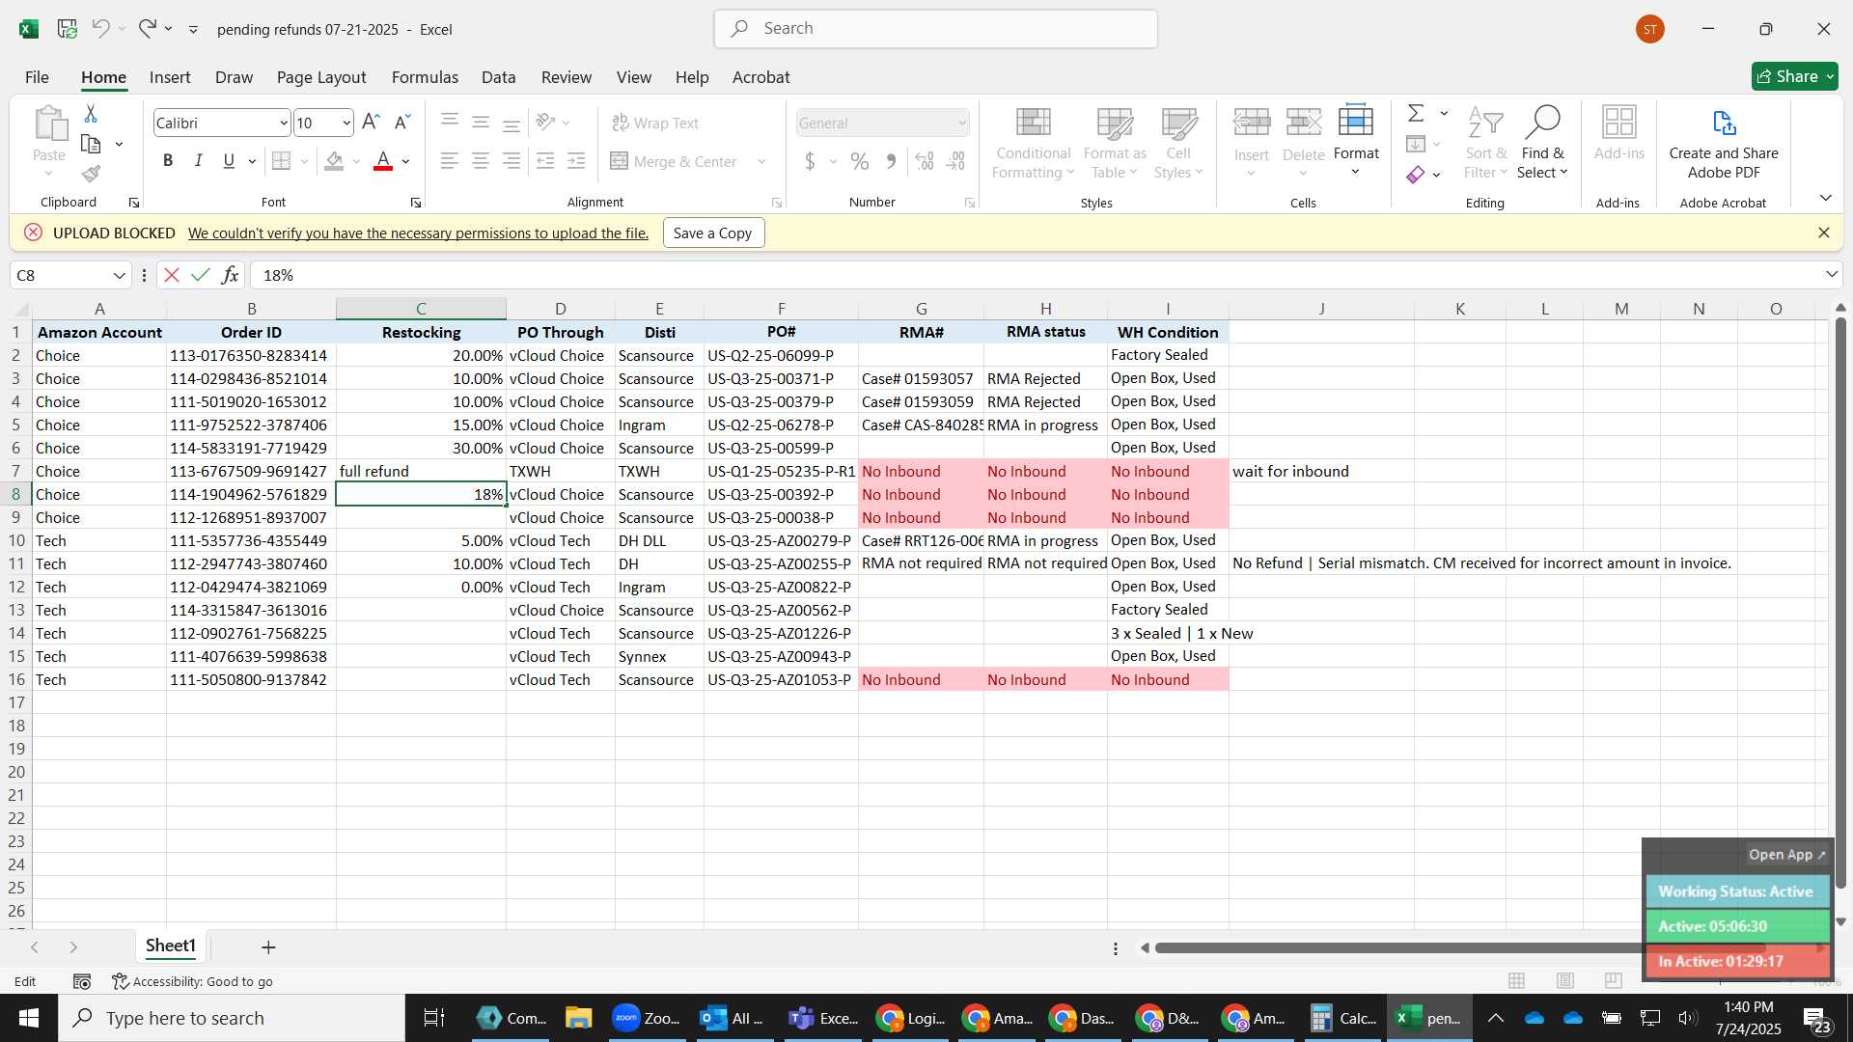The image size is (1853, 1042).
Task: Expand the Conditional Formatting menu
Action: click(1033, 143)
